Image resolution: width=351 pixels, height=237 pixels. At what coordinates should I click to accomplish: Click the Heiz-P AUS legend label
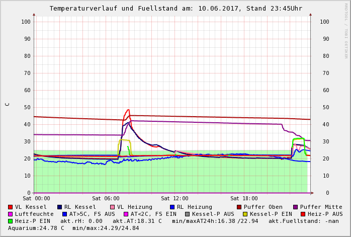pos(325,214)
